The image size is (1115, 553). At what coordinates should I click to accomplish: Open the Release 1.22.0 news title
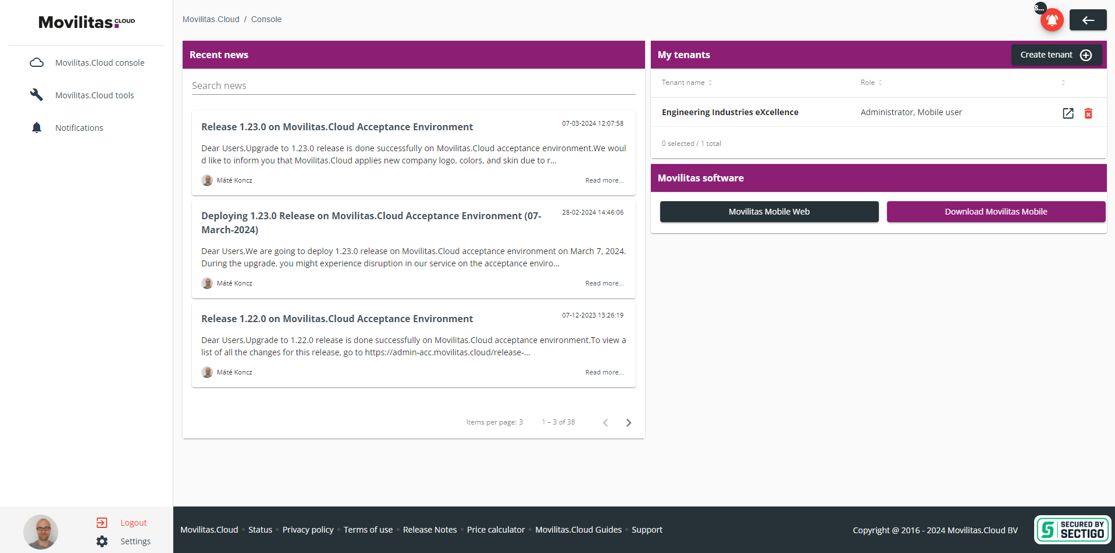[337, 319]
